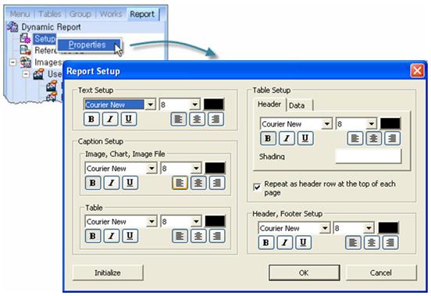This screenshot has width=431, height=296.
Task: Toggle Bold in Table Setup Header tab
Action: pos(268,138)
